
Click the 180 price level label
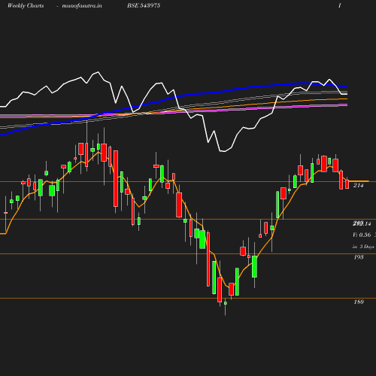click(359, 302)
